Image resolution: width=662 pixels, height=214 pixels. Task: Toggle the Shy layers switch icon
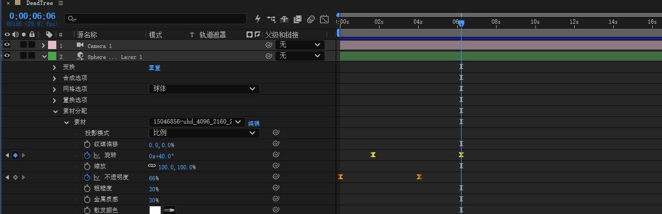click(x=284, y=19)
